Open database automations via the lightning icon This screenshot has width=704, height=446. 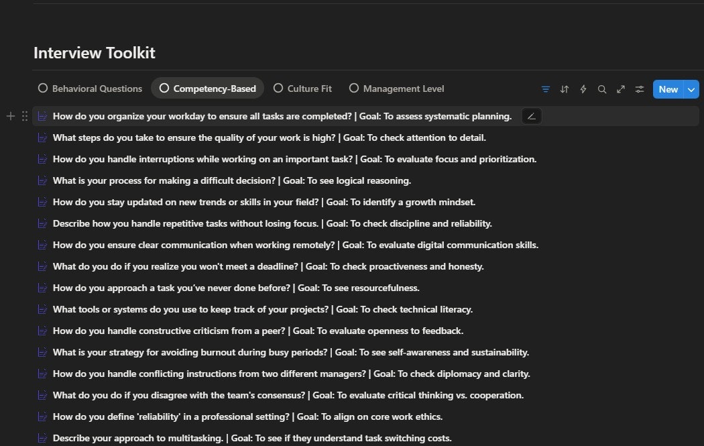pos(583,89)
